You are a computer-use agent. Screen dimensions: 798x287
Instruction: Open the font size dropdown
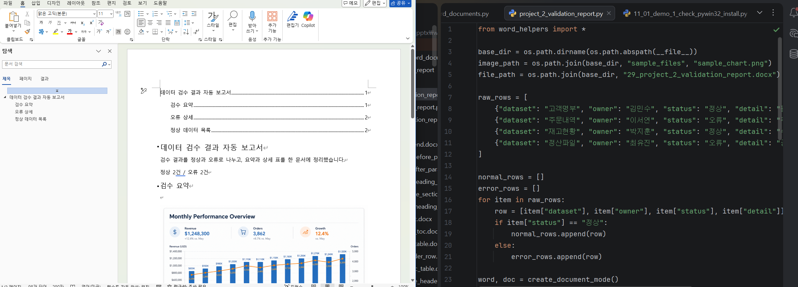pyautogui.click(x=111, y=14)
